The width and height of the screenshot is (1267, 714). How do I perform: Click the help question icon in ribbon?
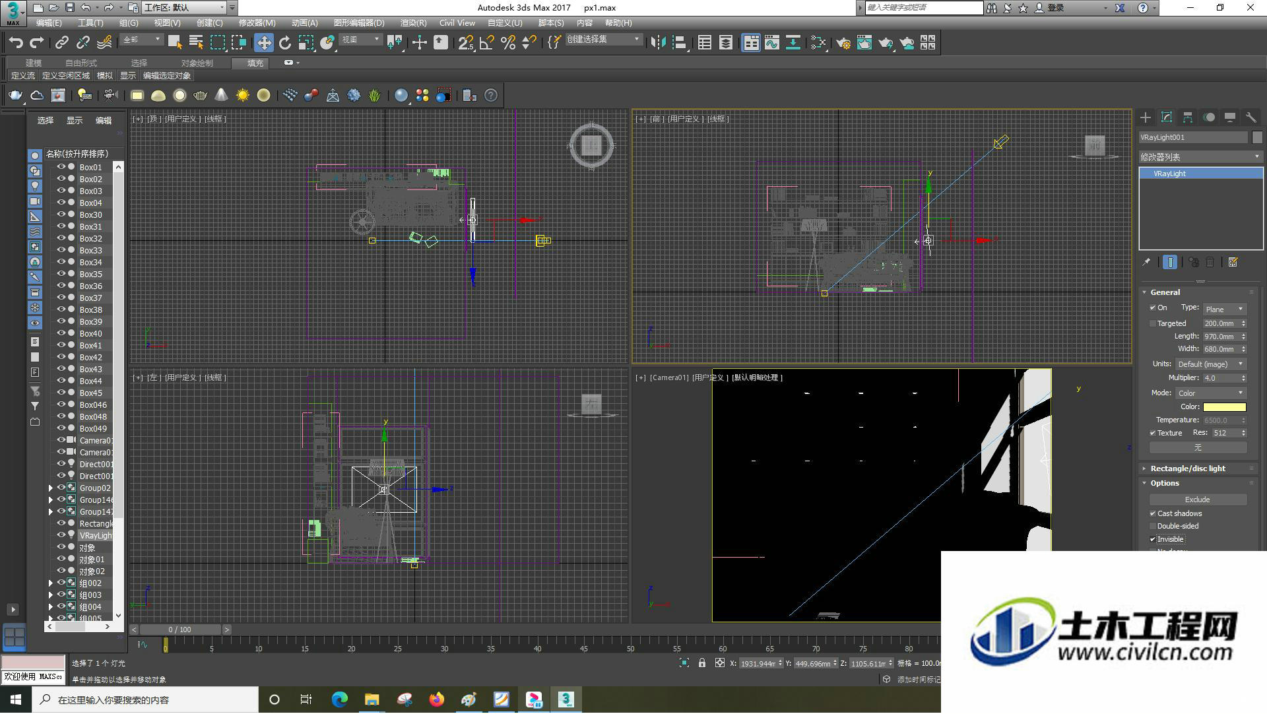(491, 96)
